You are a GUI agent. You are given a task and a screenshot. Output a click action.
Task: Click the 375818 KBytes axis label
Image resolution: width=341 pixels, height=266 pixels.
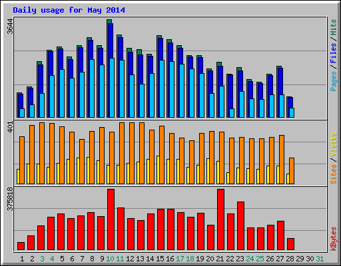[x=10, y=199]
